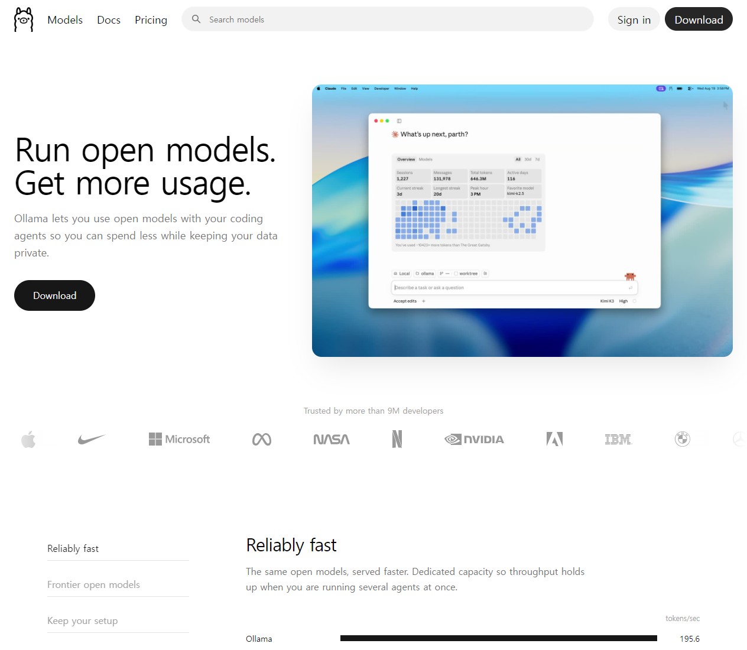The image size is (747, 650).
Task: Choose the All range in usage panel
Action: tap(518, 159)
